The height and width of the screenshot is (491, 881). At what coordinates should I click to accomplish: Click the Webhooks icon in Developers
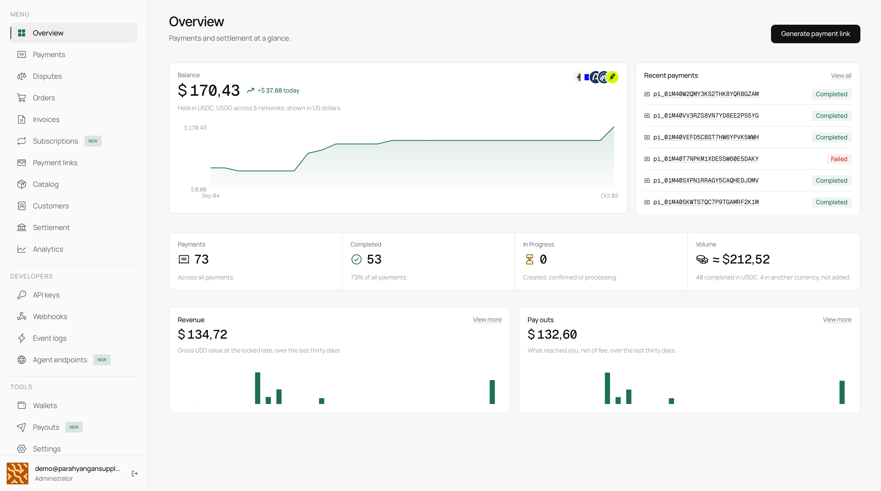click(22, 317)
